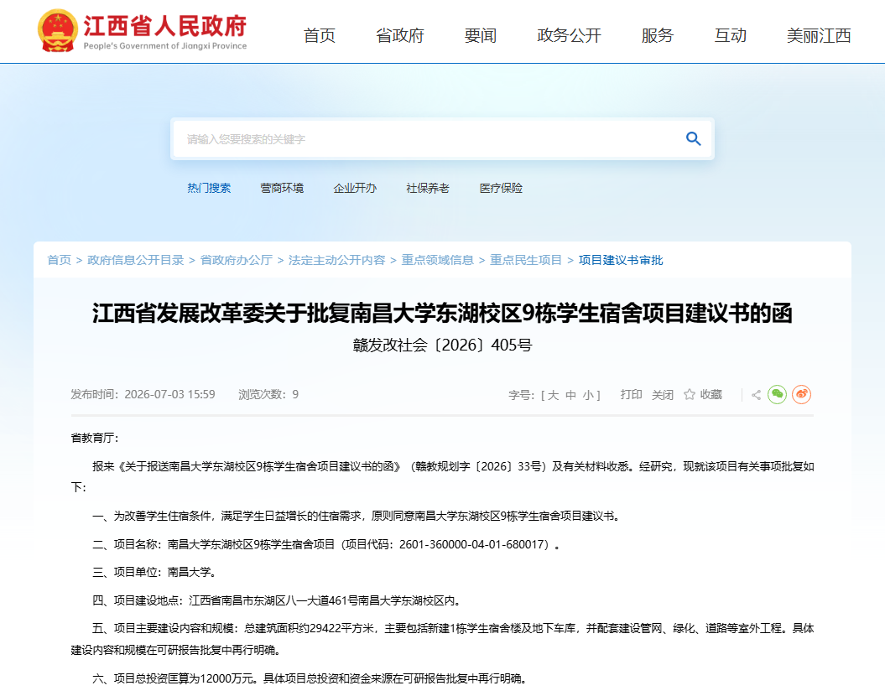Screen dimensions: 885x696
Task: Click the 浏览次数 view count
Action: [268, 394]
